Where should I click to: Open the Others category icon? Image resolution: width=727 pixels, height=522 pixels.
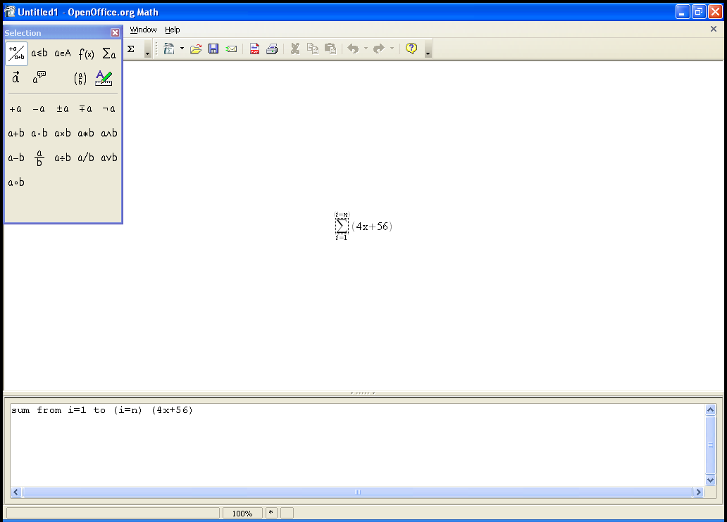click(39, 78)
